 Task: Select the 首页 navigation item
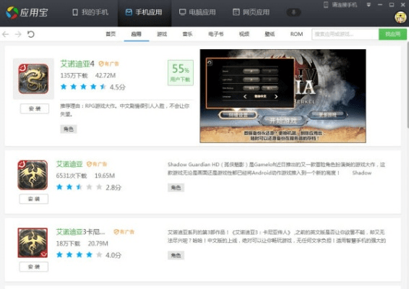pos(111,34)
